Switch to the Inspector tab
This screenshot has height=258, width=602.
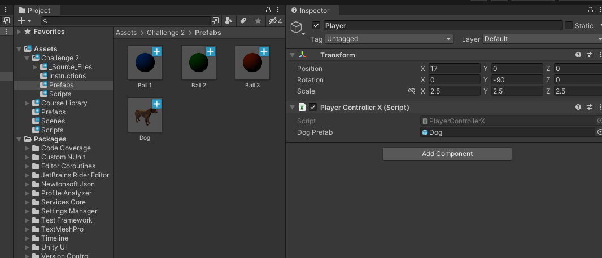pyautogui.click(x=311, y=10)
